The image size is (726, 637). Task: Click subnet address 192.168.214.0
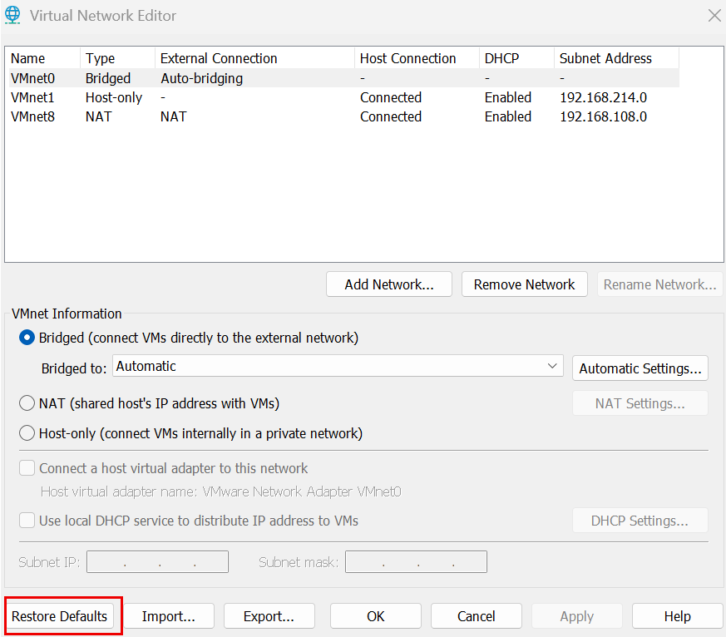point(603,97)
